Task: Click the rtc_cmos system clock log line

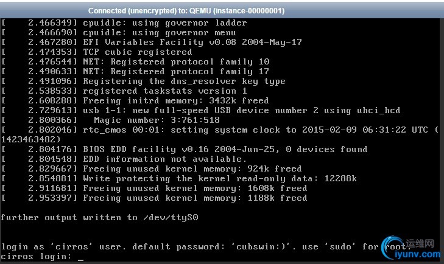Action: [220, 134]
